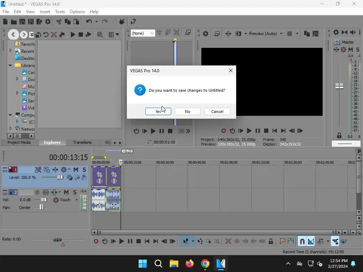
Task: Click the Overlays grid icon in preview
Action: tap(289, 34)
